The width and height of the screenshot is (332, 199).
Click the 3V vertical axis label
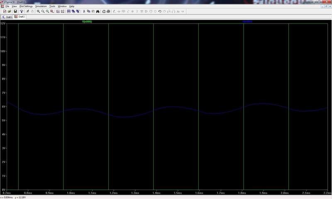click(x=4, y=148)
